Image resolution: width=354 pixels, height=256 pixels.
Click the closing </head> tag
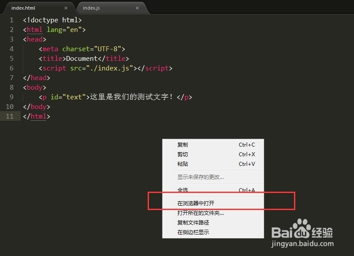(x=36, y=78)
